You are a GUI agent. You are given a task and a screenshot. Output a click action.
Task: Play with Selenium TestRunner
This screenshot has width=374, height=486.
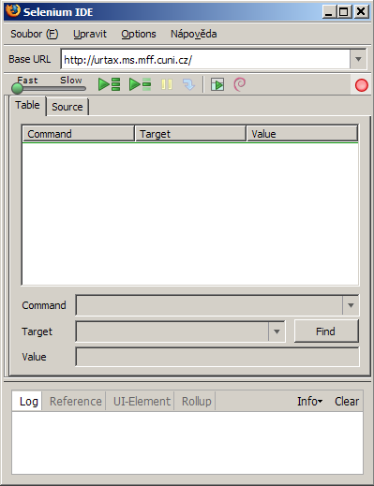pyautogui.click(x=217, y=84)
